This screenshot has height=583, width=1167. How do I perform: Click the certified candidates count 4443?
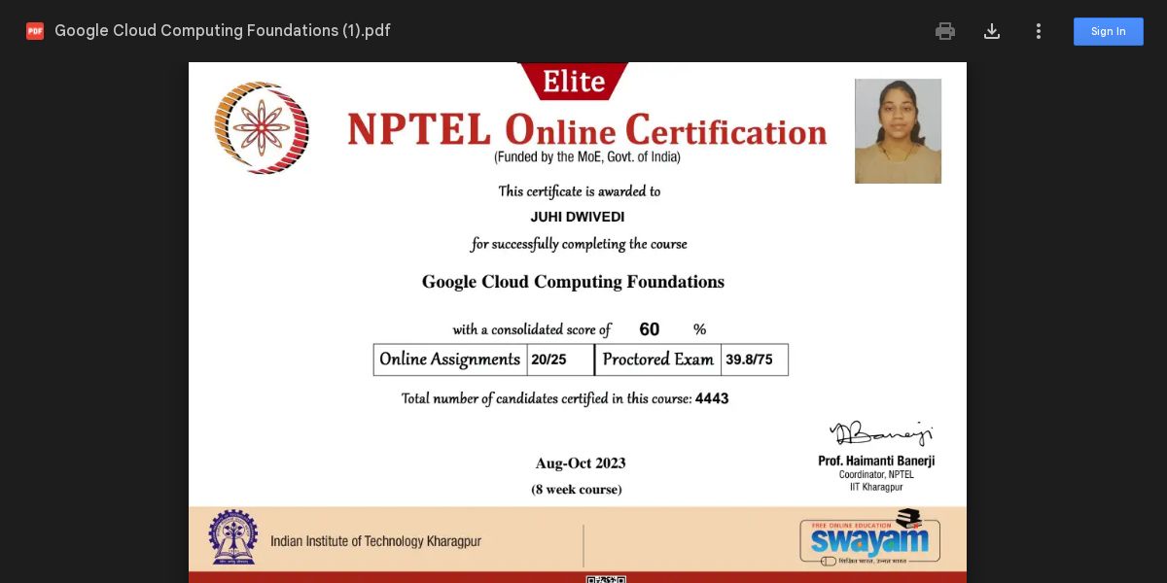(712, 398)
